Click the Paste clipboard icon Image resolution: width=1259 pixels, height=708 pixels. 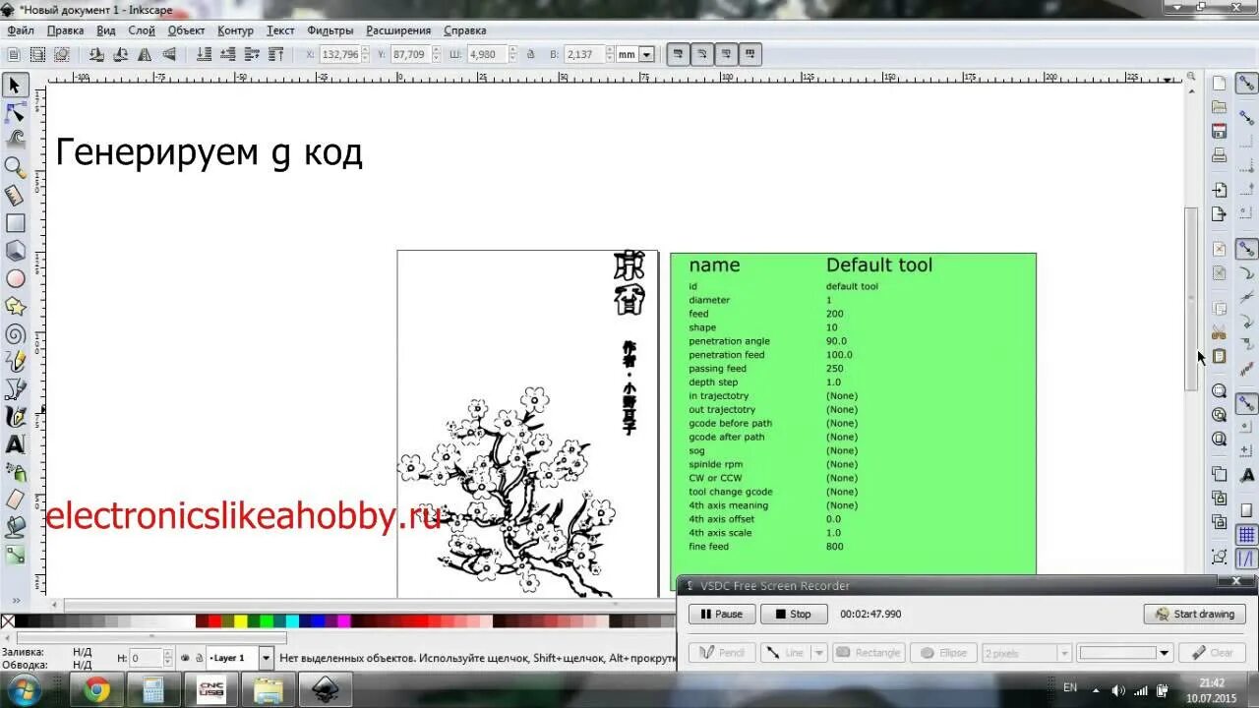[1219, 356]
